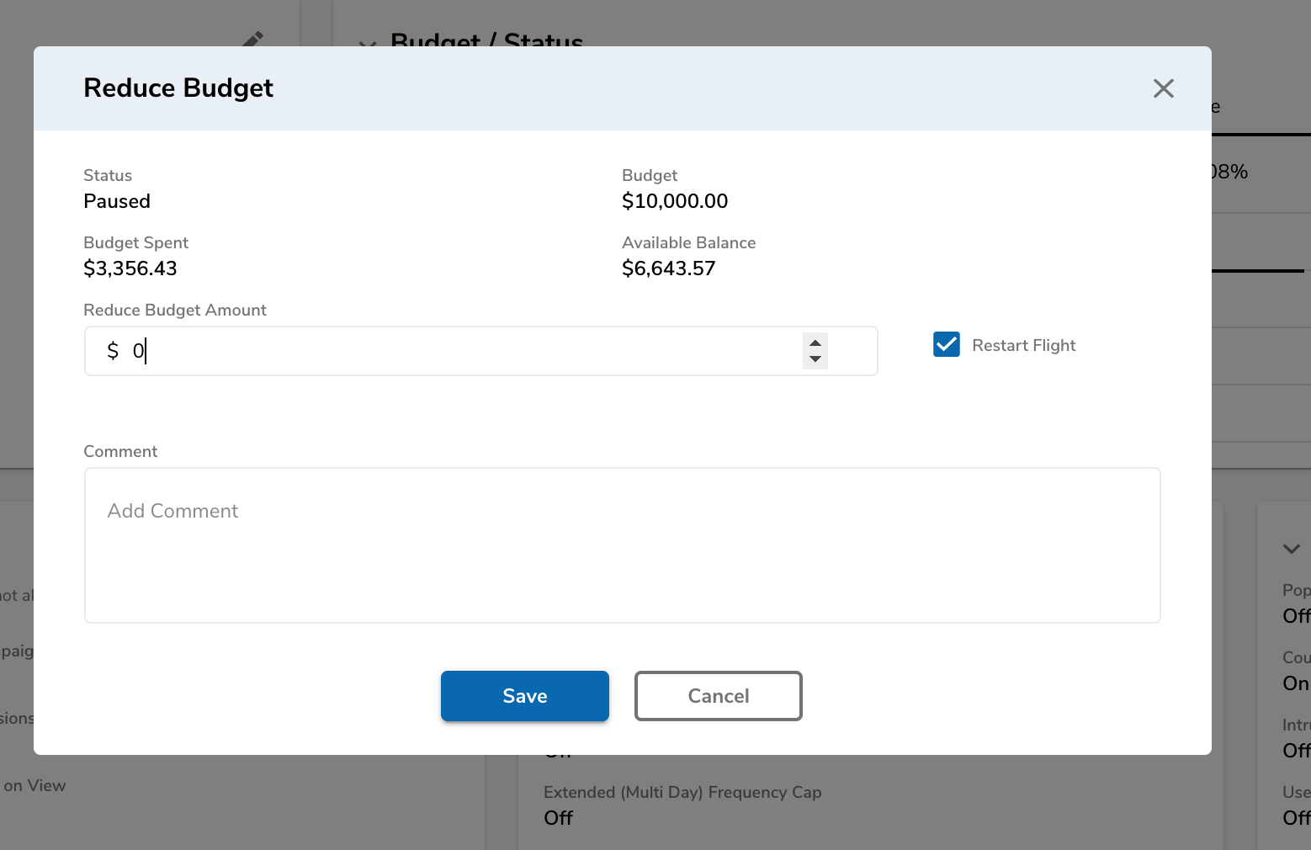Click Extended (Multi Day) Frequency Cap label

click(x=682, y=792)
